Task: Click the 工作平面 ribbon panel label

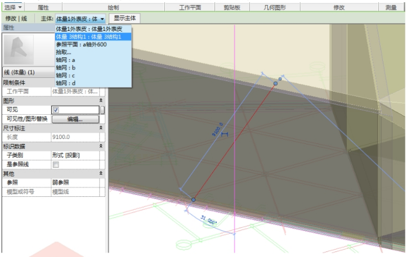Action: [190, 7]
